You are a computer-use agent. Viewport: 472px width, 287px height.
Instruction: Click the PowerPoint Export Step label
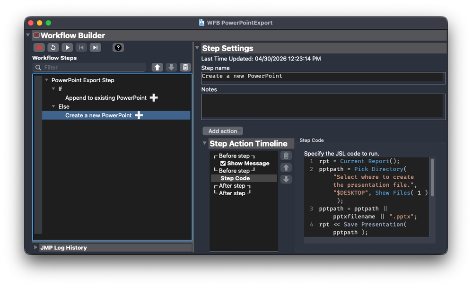(x=83, y=80)
